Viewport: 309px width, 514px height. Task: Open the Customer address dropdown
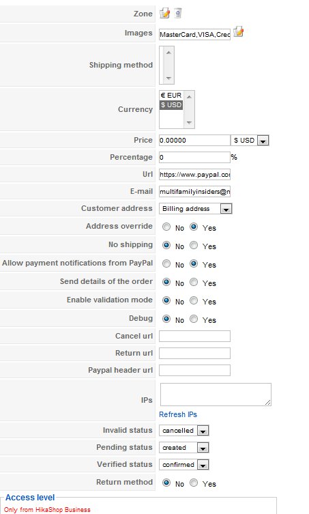click(195, 209)
